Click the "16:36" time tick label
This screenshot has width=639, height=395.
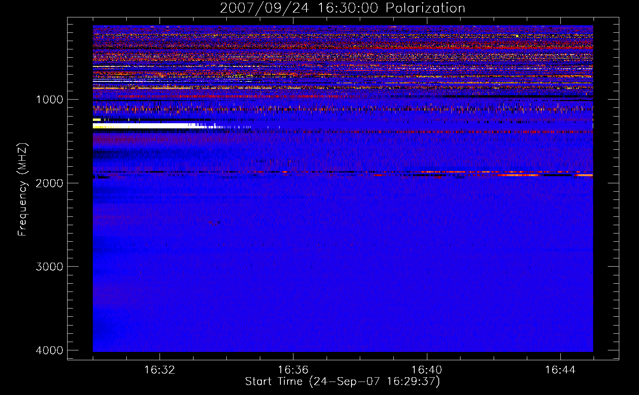(293, 370)
